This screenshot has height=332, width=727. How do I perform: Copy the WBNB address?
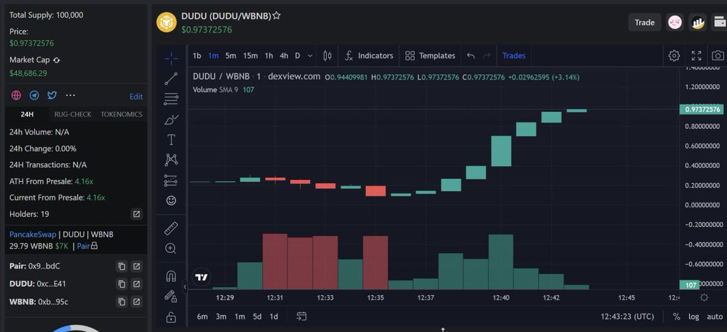tap(122, 302)
